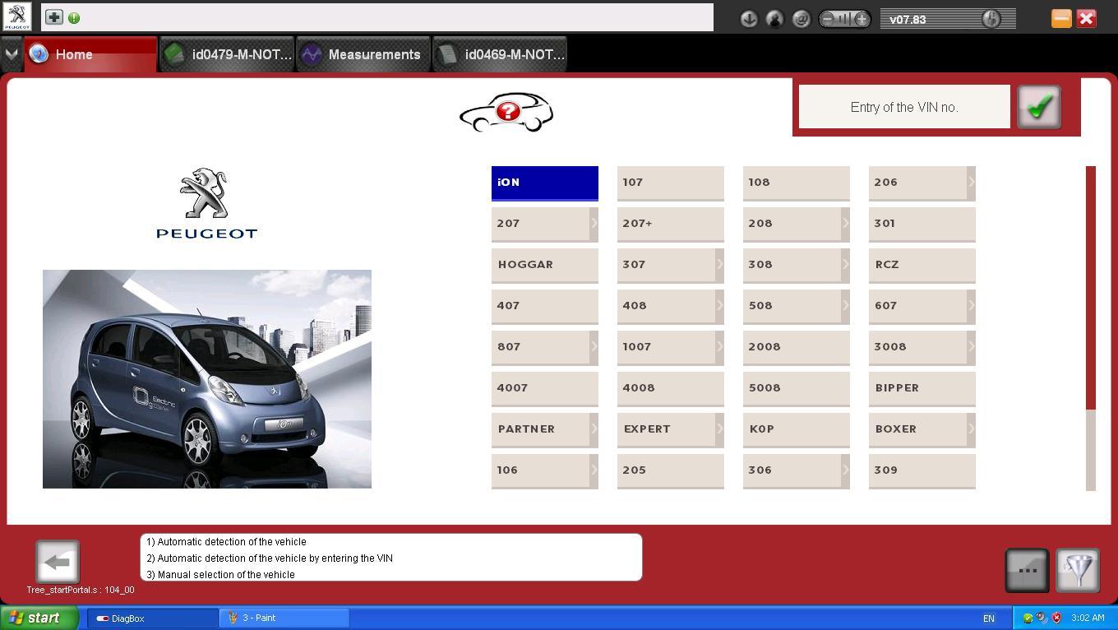1118x630 pixels.
Task: Go back with the left arrow button
Action: (x=58, y=563)
